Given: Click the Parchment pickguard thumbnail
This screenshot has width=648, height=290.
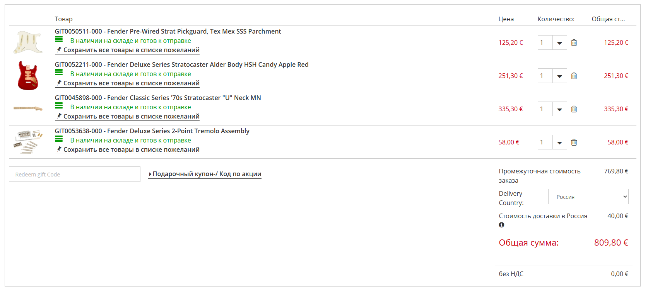Looking at the screenshot, I should point(28,42).
